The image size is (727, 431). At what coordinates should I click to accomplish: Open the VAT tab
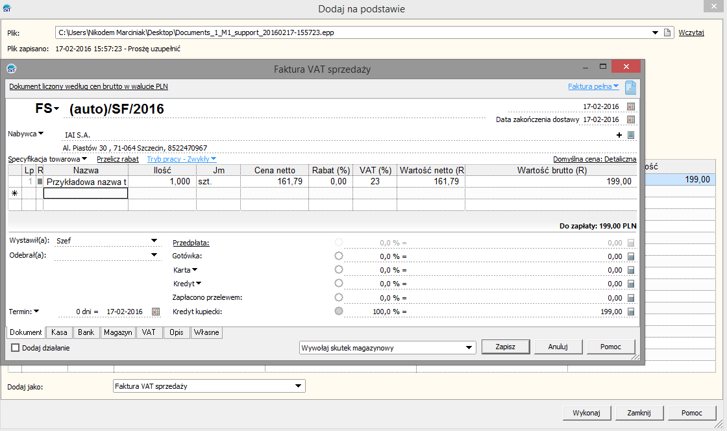tap(149, 332)
